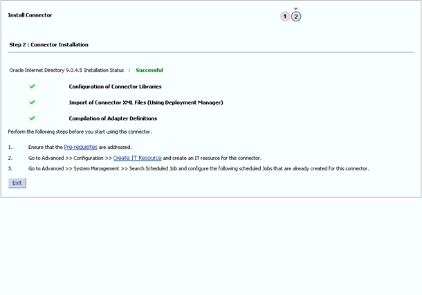Click checkmark beside Configuration of Connector Libraries
Screen dimensions: 422x295
[33, 86]
